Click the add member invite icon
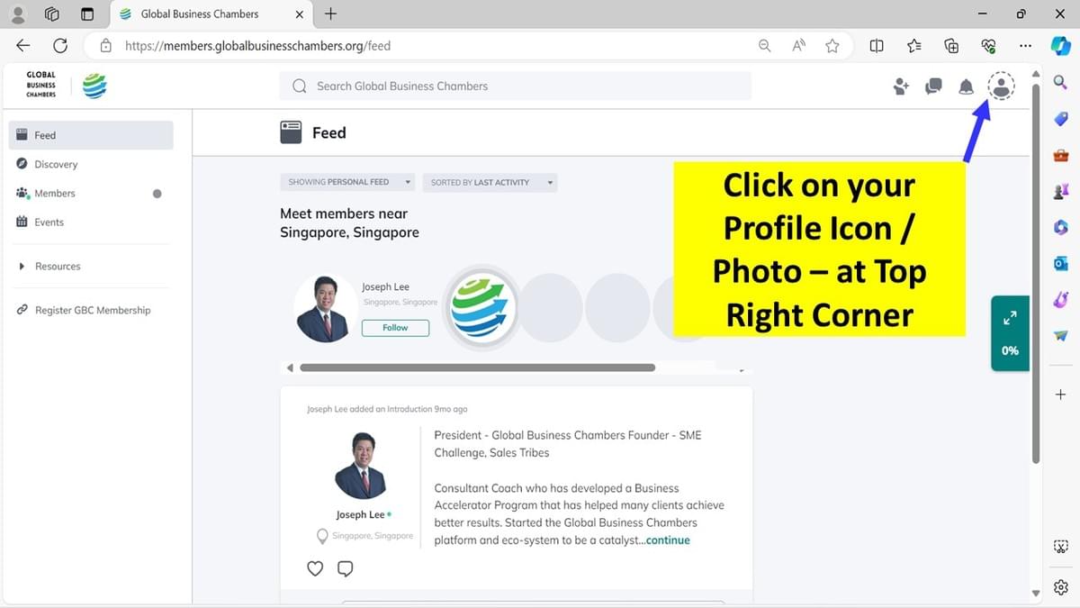 click(x=901, y=86)
